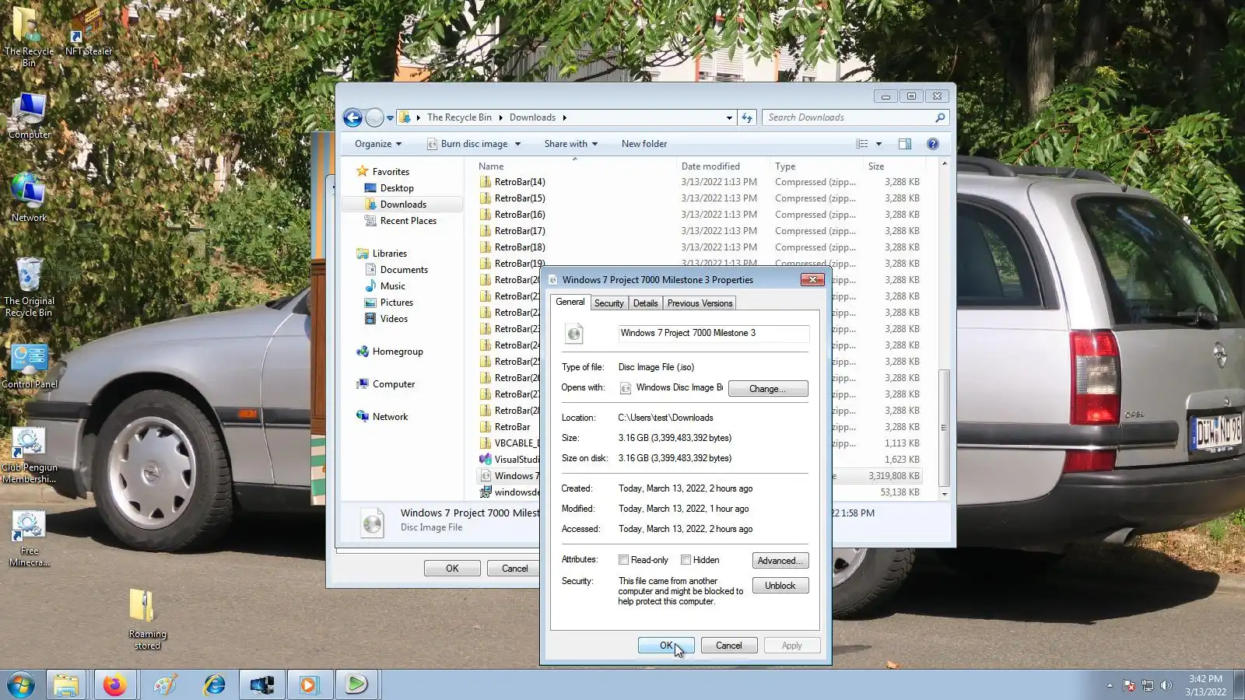Open Documents library in navigation pane

click(404, 270)
